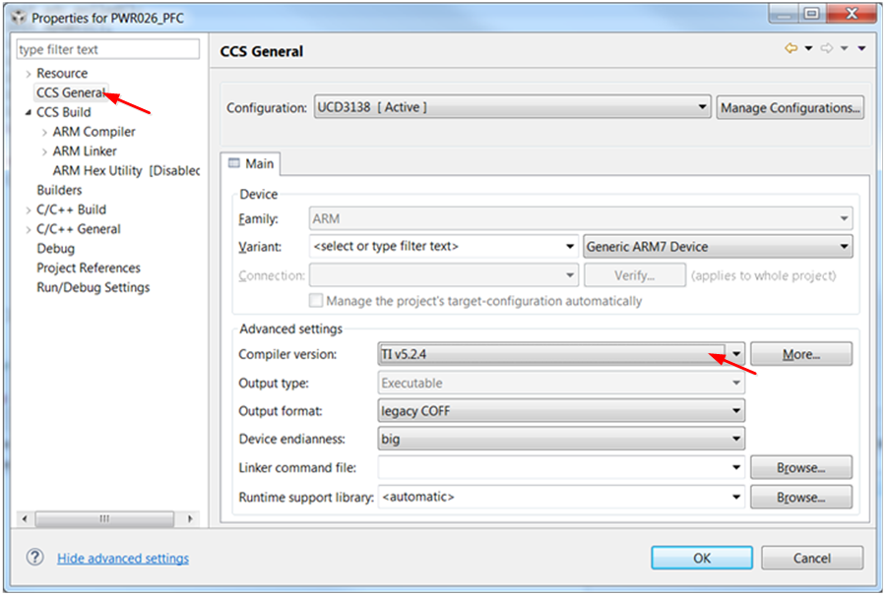Open the Variant filter text combo box
Viewport: 886px width, 596px height.
click(x=444, y=246)
